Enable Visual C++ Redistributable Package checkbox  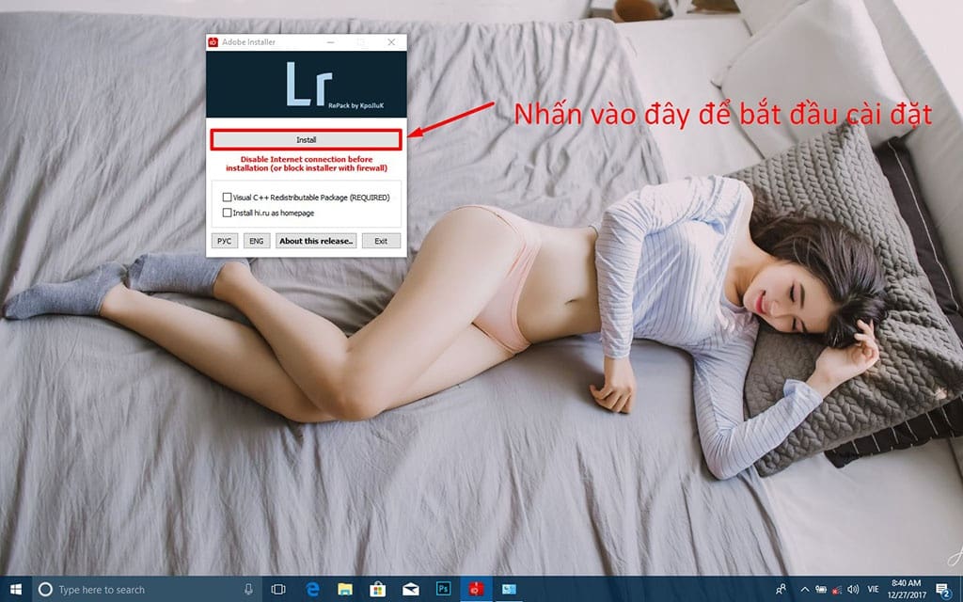point(227,198)
